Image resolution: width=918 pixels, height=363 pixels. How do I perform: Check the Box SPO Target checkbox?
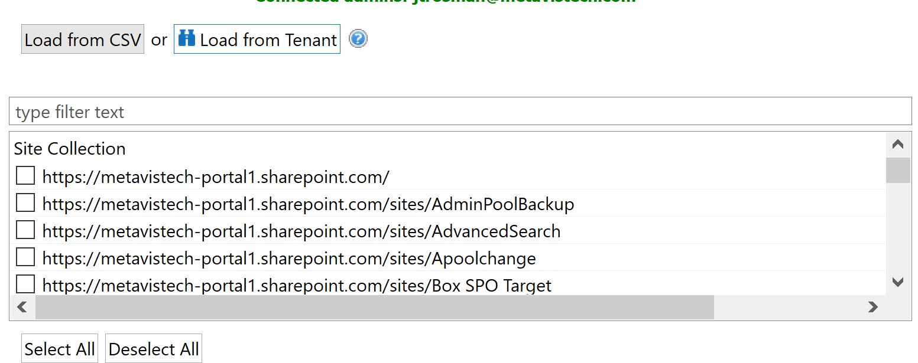pyautogui.click(x=25, y=284)
